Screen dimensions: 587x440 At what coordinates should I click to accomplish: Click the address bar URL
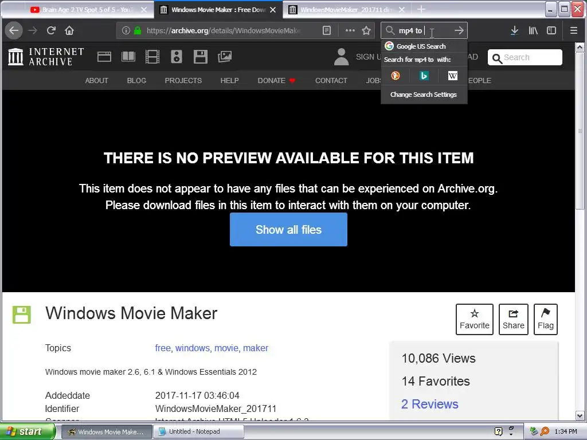[224, 30]
